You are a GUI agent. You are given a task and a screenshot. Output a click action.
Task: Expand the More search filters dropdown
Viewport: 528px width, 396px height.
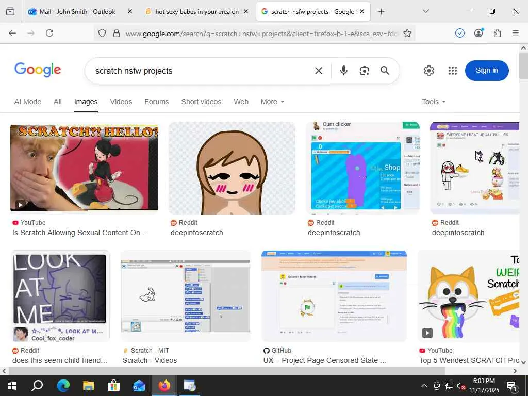tap(272, 102)
